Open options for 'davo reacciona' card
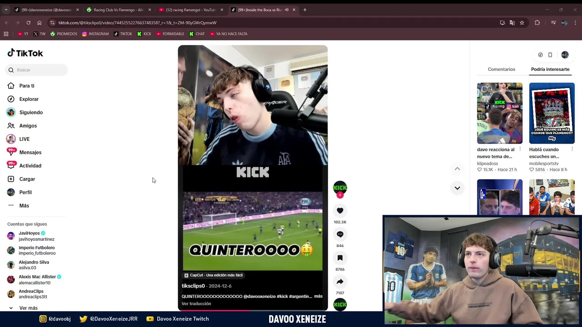582x327 pixels. (520, 149)
